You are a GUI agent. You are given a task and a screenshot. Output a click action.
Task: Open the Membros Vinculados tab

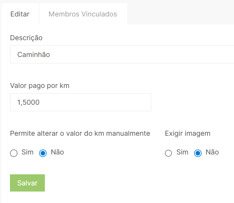(83, 14)
